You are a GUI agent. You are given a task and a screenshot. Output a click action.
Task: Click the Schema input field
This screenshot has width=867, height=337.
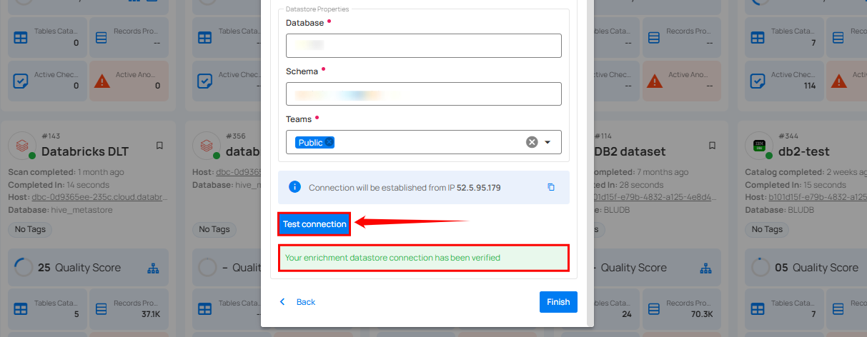pyautogui.click(x=423, y=94)
